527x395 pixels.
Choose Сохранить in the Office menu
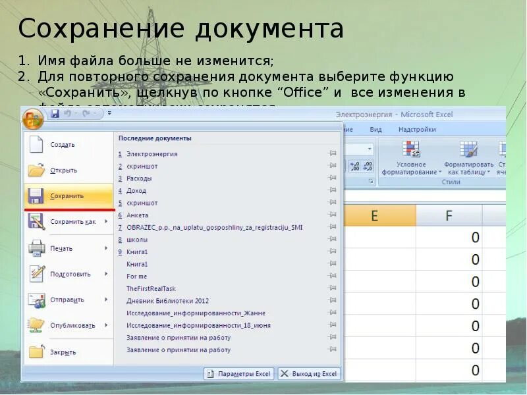click(69, 196)
